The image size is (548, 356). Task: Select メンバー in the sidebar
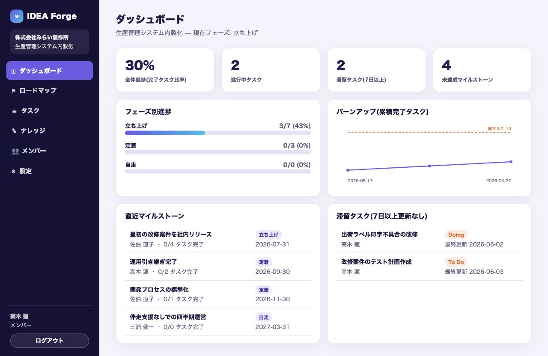click(50, 151)
